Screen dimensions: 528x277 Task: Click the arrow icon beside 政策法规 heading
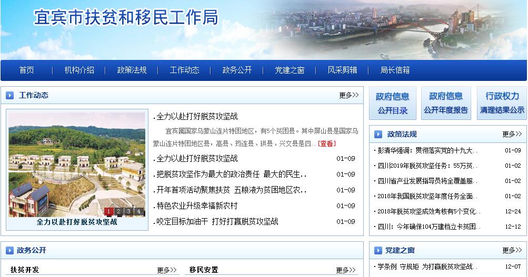[x=378, y=134]
